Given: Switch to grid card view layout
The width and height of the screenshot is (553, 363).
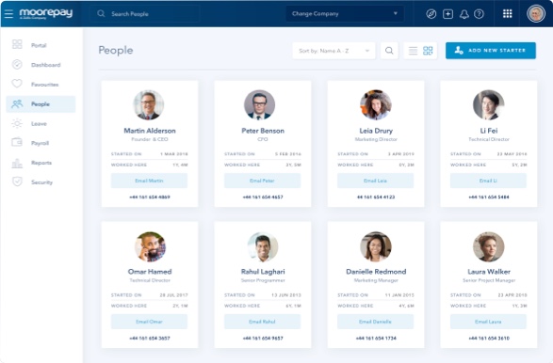Looking at the screenshot, I should [428, 51].
